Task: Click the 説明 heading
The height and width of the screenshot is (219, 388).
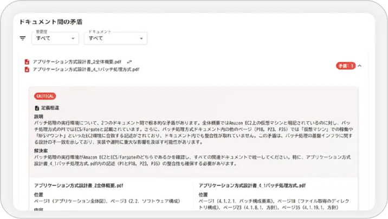Action: pos(38,117)
